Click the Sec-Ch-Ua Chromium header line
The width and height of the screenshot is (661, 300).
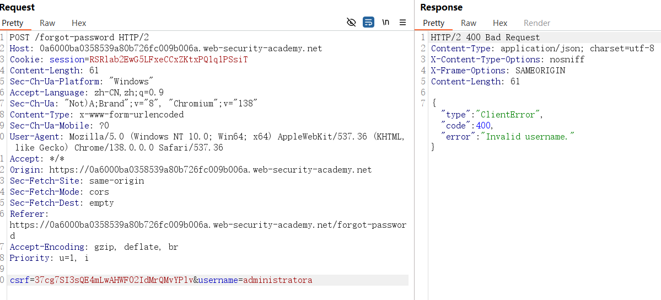133,103
